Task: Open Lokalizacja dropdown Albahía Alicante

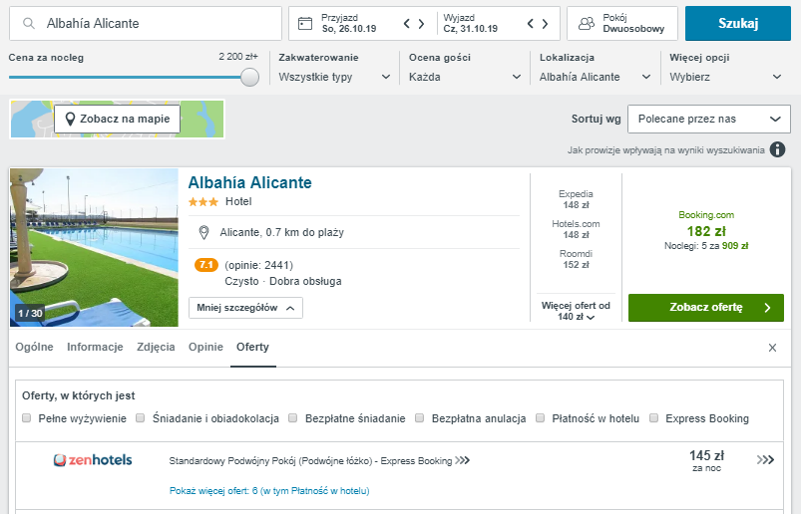Action: tap(596, 77)
